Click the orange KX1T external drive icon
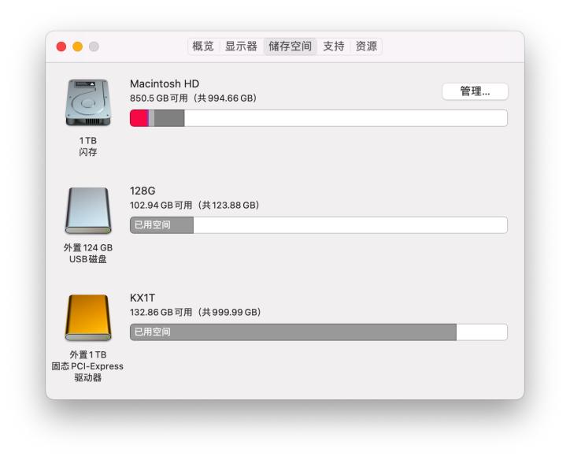Screen dimensions: 570x460 [x=88, y=317]
